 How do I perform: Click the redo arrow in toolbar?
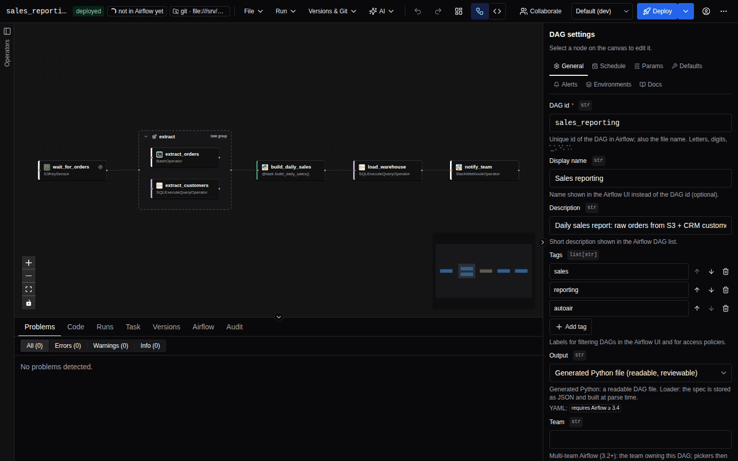438,11
